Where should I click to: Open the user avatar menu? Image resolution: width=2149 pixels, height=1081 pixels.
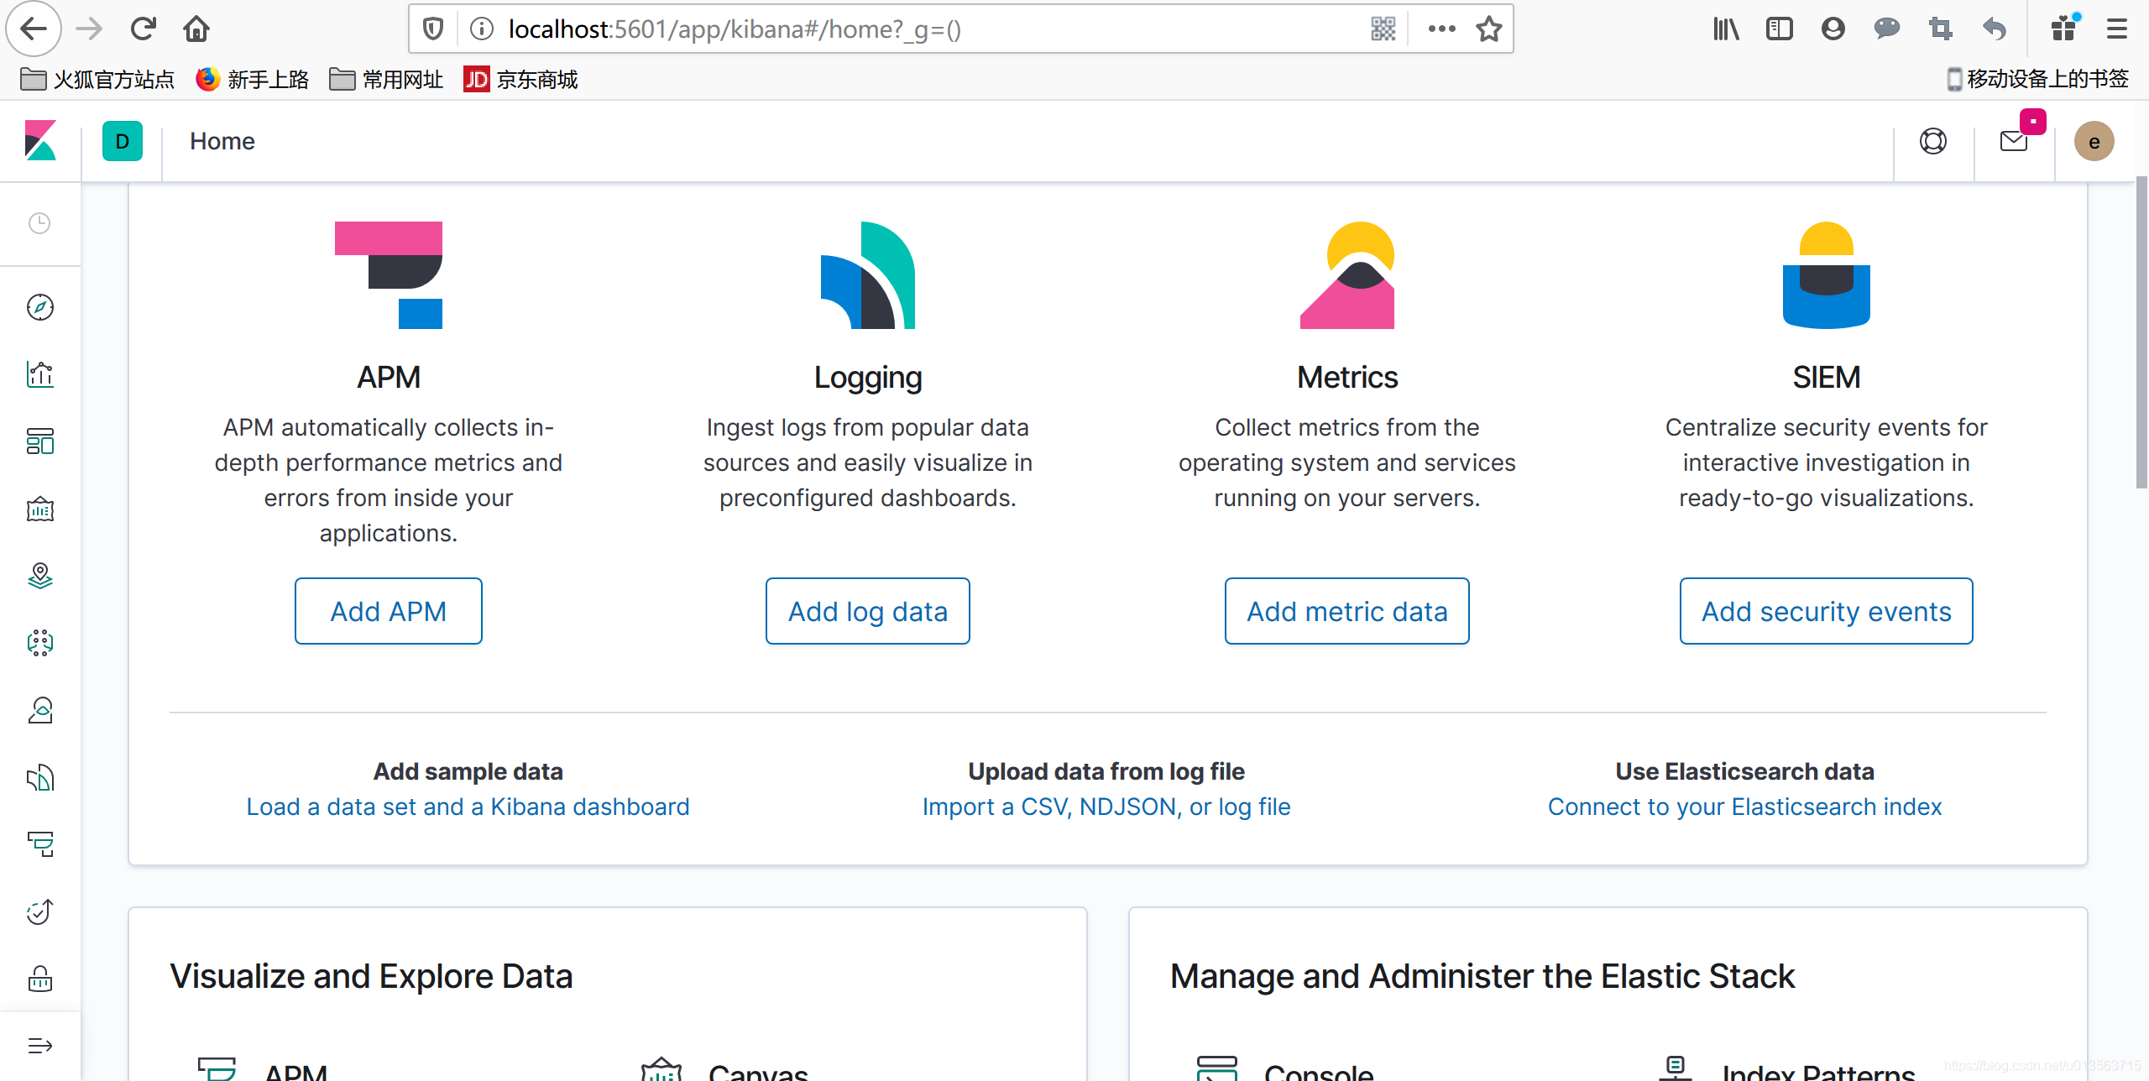click(x=2094, y=141)
